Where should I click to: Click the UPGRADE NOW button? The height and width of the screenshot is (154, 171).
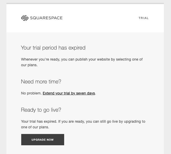tap(43, 140)
